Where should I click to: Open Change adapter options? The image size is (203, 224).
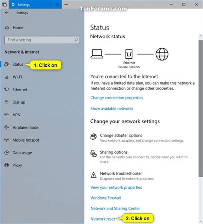click(121, 135)
